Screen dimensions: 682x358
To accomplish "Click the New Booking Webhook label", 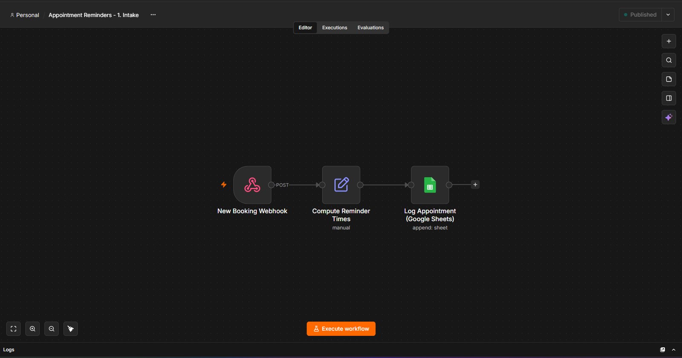I will pyautogui.click(x=252, y=211).
